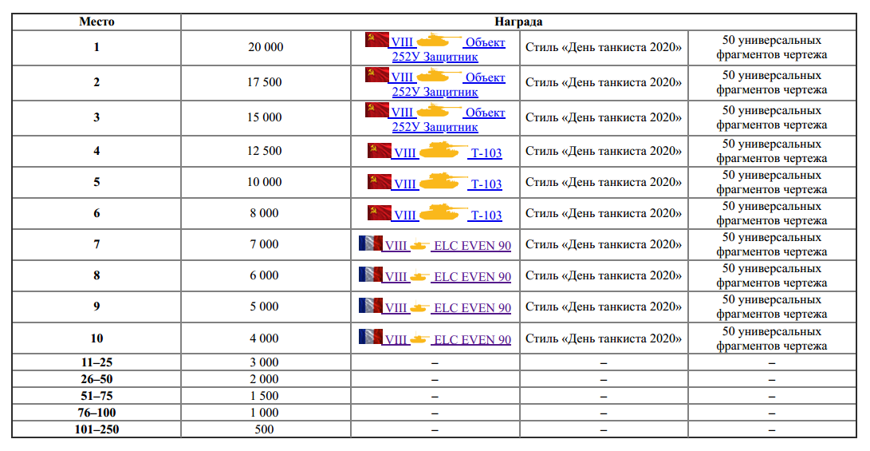This screenshot has height=451, width=870.
Task: Select the 3 000 reward cell
Action: 266,362
